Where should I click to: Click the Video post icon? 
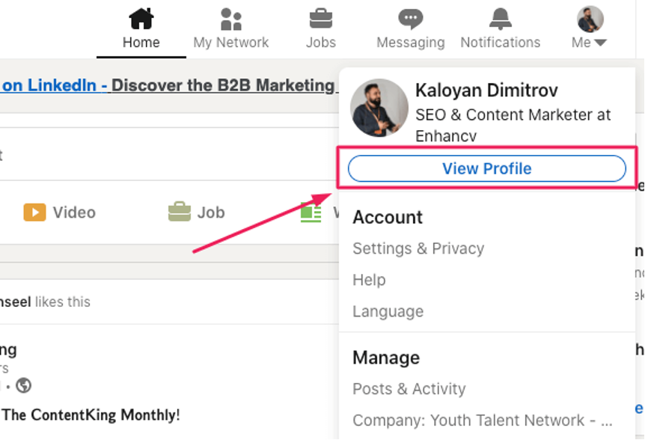tap(34, 213)
